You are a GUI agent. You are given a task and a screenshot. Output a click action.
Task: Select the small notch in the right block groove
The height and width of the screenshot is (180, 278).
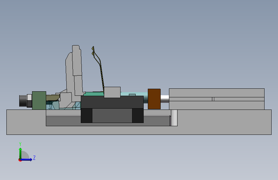(x=213, y=99)
